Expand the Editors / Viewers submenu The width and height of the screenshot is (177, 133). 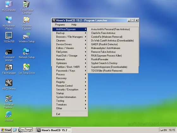pos(70,48)
